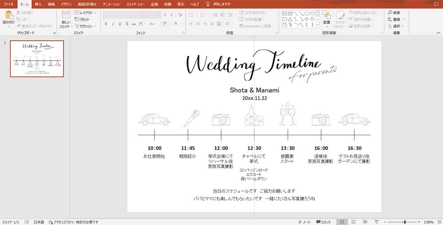Switch to the Design (デザイン) tab
Screen dimensions: 443x225
[x=66, y=4]
